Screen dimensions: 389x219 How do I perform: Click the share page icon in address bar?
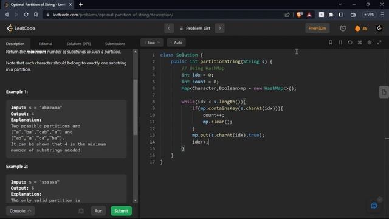pos(287,15)
